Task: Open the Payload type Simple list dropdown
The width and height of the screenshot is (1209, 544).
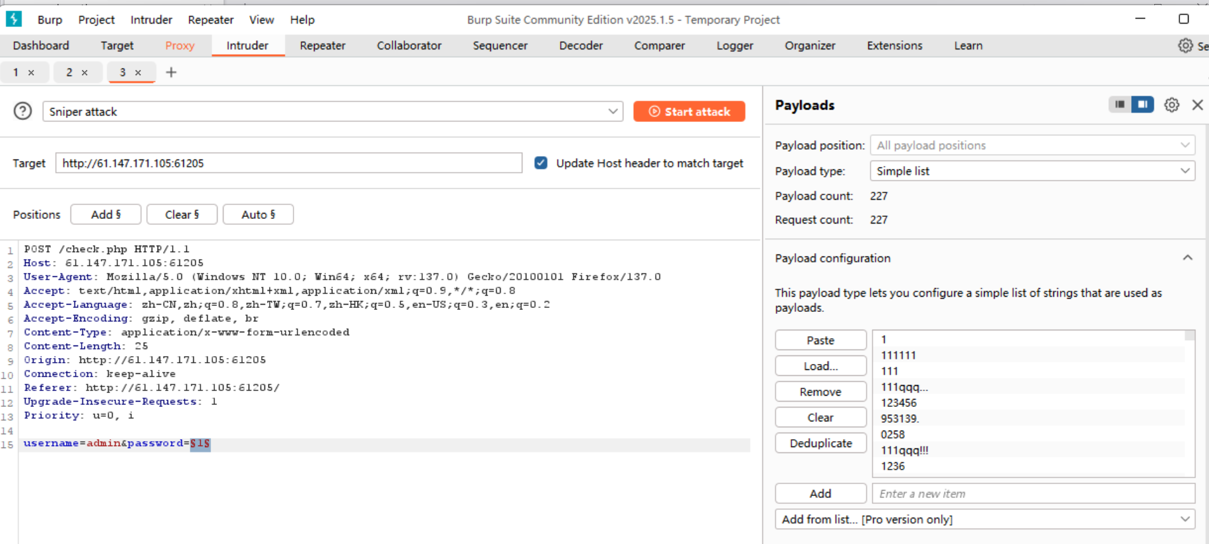Action: [x=1032, y=171]
